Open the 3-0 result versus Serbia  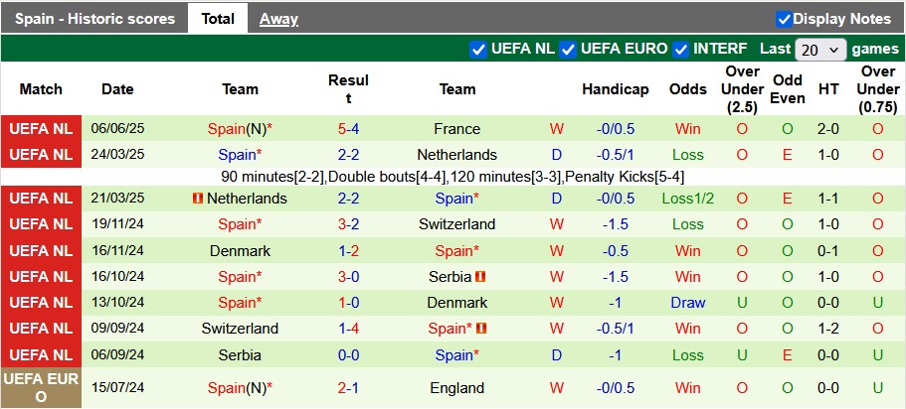coord(348,277)
